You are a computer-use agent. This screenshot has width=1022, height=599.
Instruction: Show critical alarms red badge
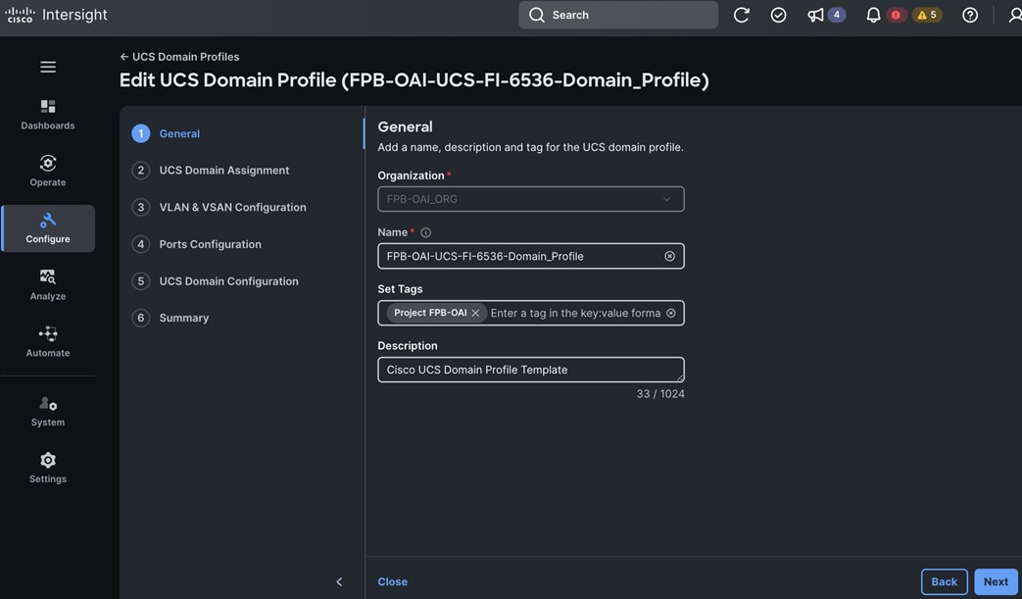pos(897,15)
